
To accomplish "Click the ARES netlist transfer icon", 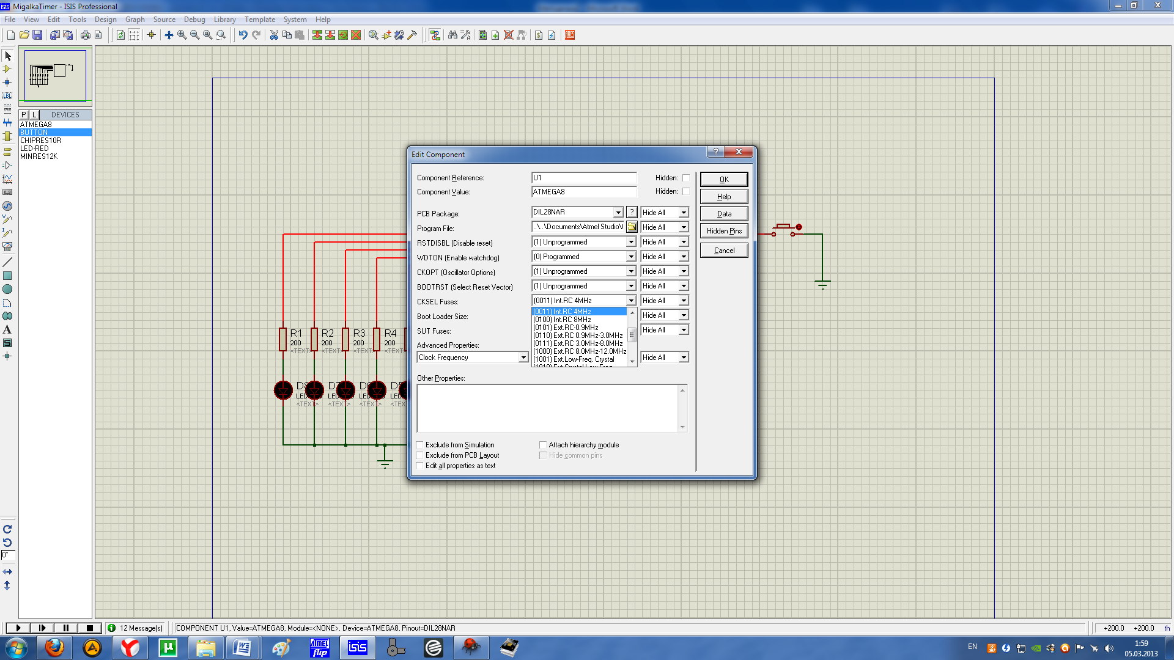I will [x=570, y=35].
